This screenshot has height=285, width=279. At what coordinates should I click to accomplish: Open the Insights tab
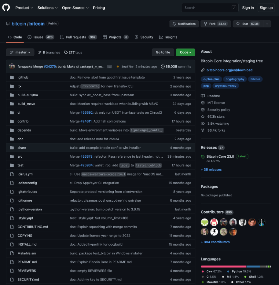pyautogui.click(x=168, y=37)
